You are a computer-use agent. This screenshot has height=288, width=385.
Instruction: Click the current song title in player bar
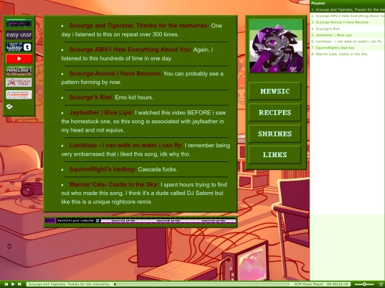tap(69, 284)
